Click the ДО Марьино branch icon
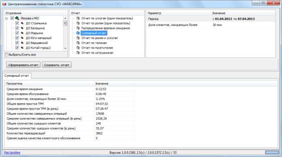The width and height of the screenshot is (282, 157). click(x=22, y=33)
